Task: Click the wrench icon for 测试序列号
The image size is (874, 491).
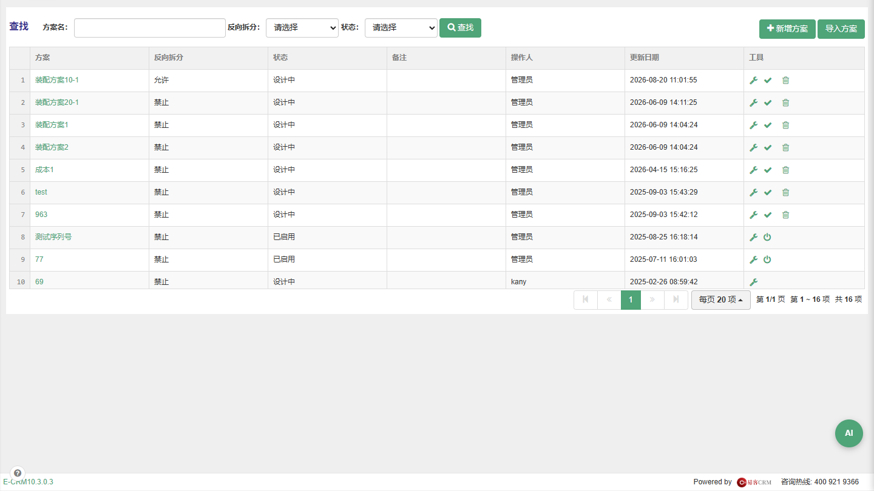Action: coord(753,237)
